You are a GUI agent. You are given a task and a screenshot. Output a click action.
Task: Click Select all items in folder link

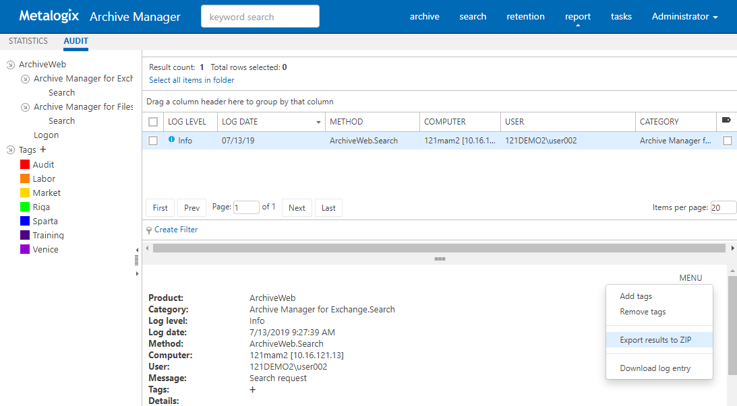[191, 80]
